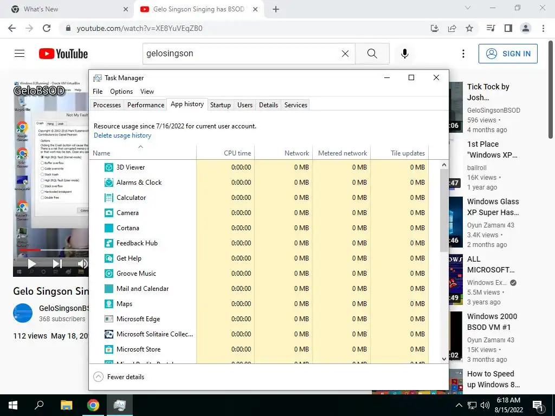The image size is (555, 416).
Task: Skip to next YouTube video
Action: [x=57, y=264]
